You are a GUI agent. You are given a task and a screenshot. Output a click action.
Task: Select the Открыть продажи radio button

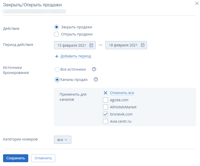(57, 34)
